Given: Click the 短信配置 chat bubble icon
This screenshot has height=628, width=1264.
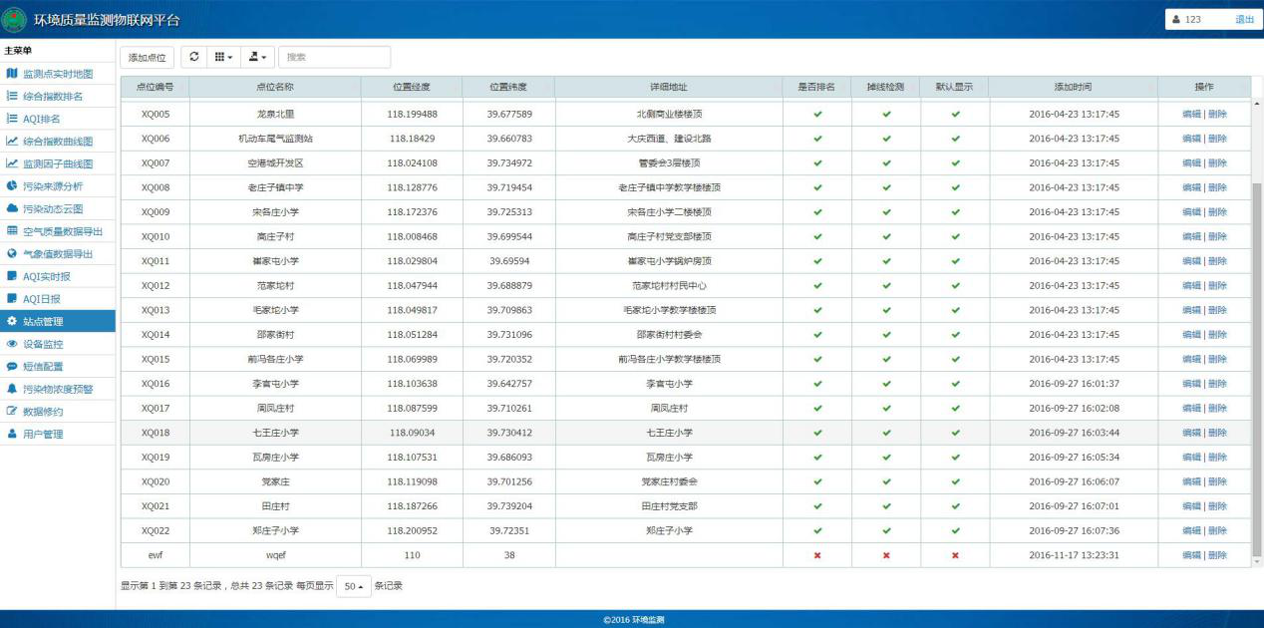Looking at the screenshot, I should 12,366.
